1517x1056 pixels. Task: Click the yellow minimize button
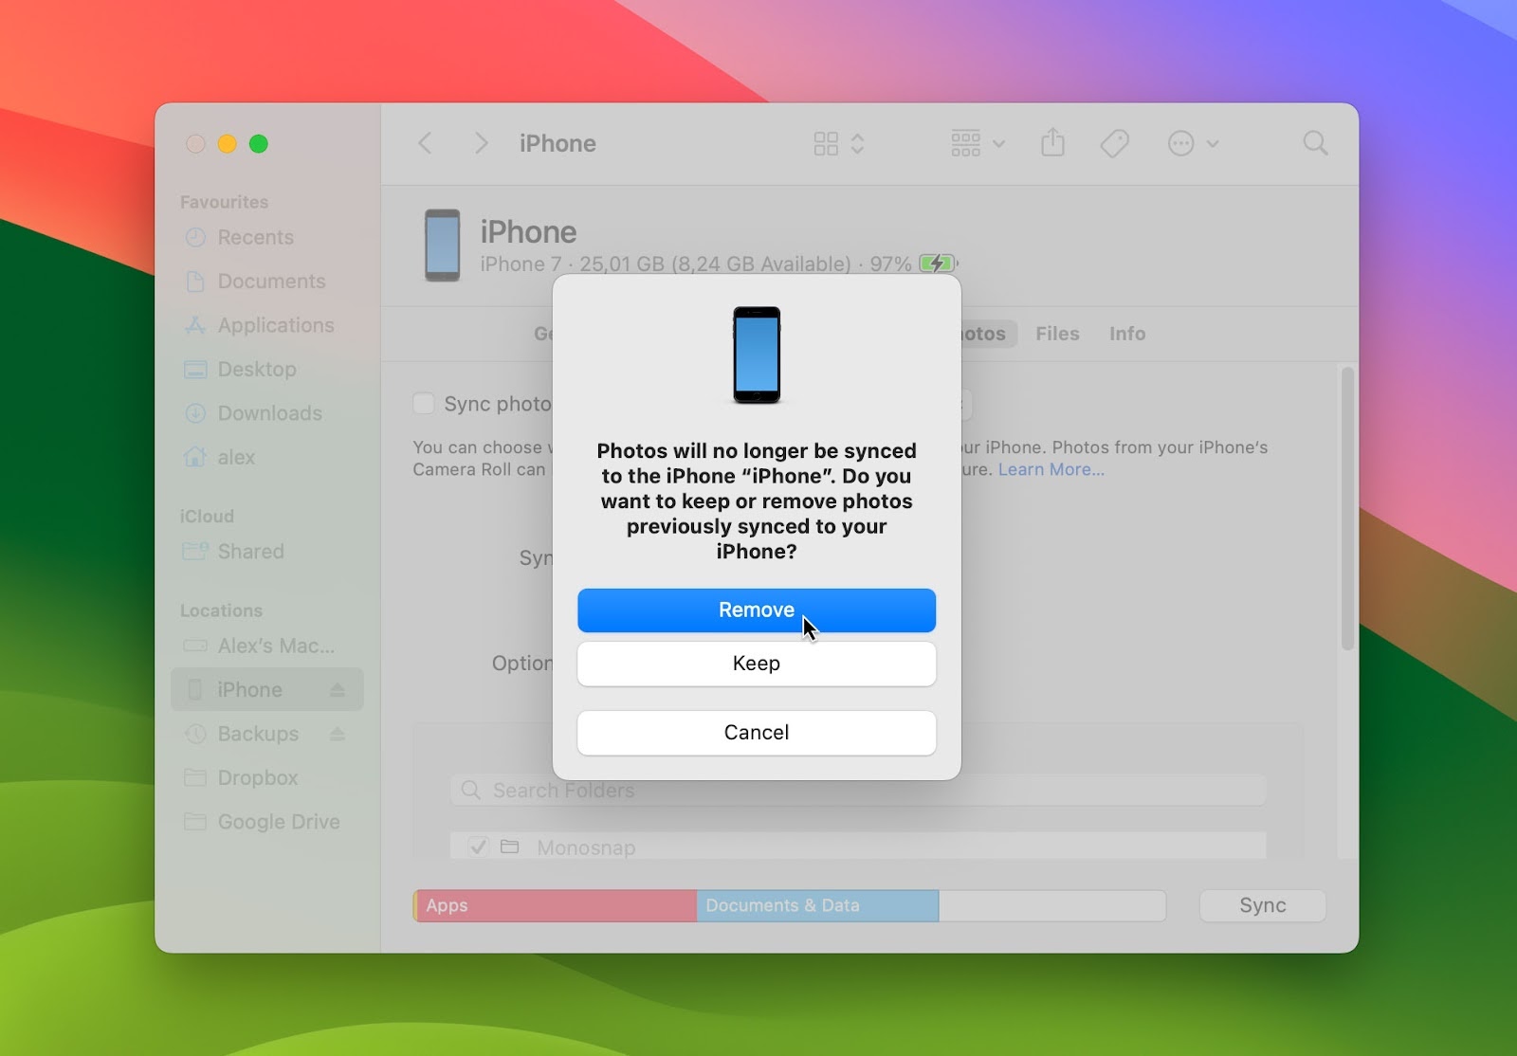pyautogui.click(x=228, y=144)
